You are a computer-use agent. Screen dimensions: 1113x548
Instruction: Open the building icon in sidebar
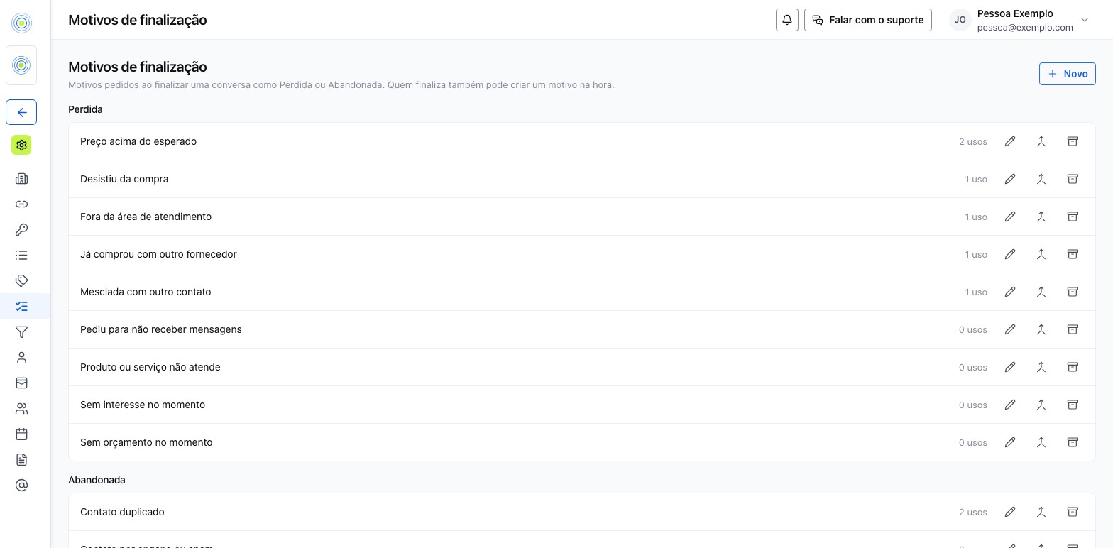tap(21, 178)
